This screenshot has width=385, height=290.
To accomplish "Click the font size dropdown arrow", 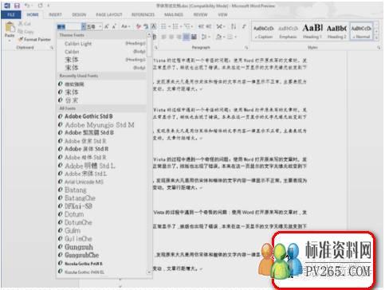I will (x=100, y=26).
